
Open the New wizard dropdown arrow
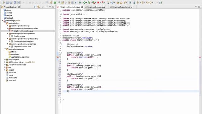[5, 3]
